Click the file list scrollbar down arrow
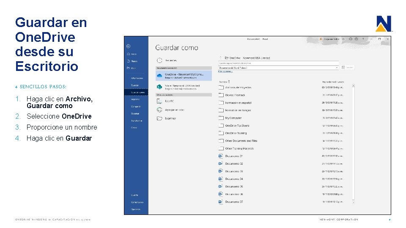The width and height of the screenshot is (406, 228). (x=353, y=202)
